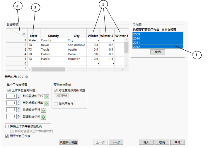Toggle 对任意更改更新设置 checkbox
The width and height of the screenshot is (208, 148).
pyautogui.click(x=56, y=90)
